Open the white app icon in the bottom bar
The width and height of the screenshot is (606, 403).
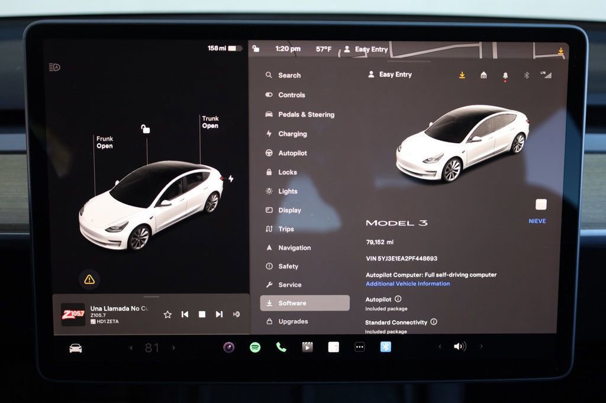click(x=334, y=347)
